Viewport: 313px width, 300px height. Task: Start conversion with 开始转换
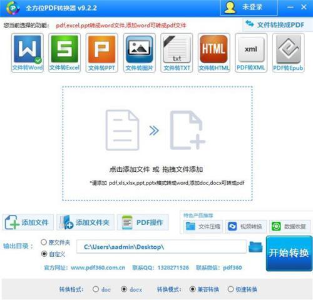(x=289, y=253)
